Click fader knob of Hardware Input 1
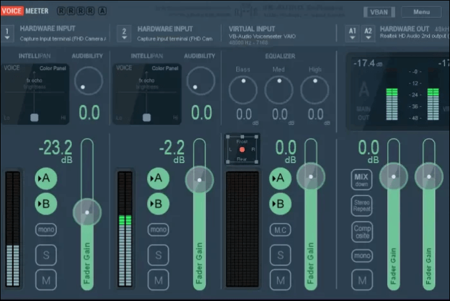This screenshot has width=450, height=301. pyautogui.click(x=87, y=212)
